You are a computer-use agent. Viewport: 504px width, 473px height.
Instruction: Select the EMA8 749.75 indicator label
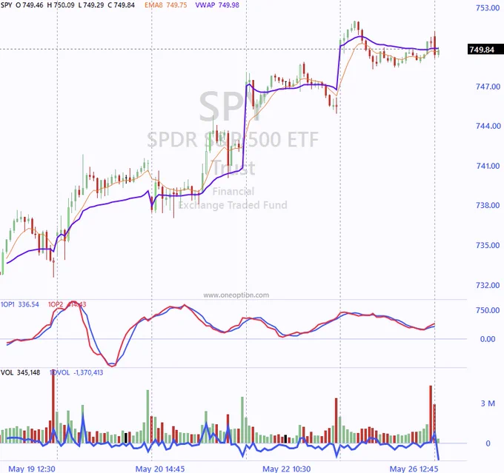(x=165, y=5)
